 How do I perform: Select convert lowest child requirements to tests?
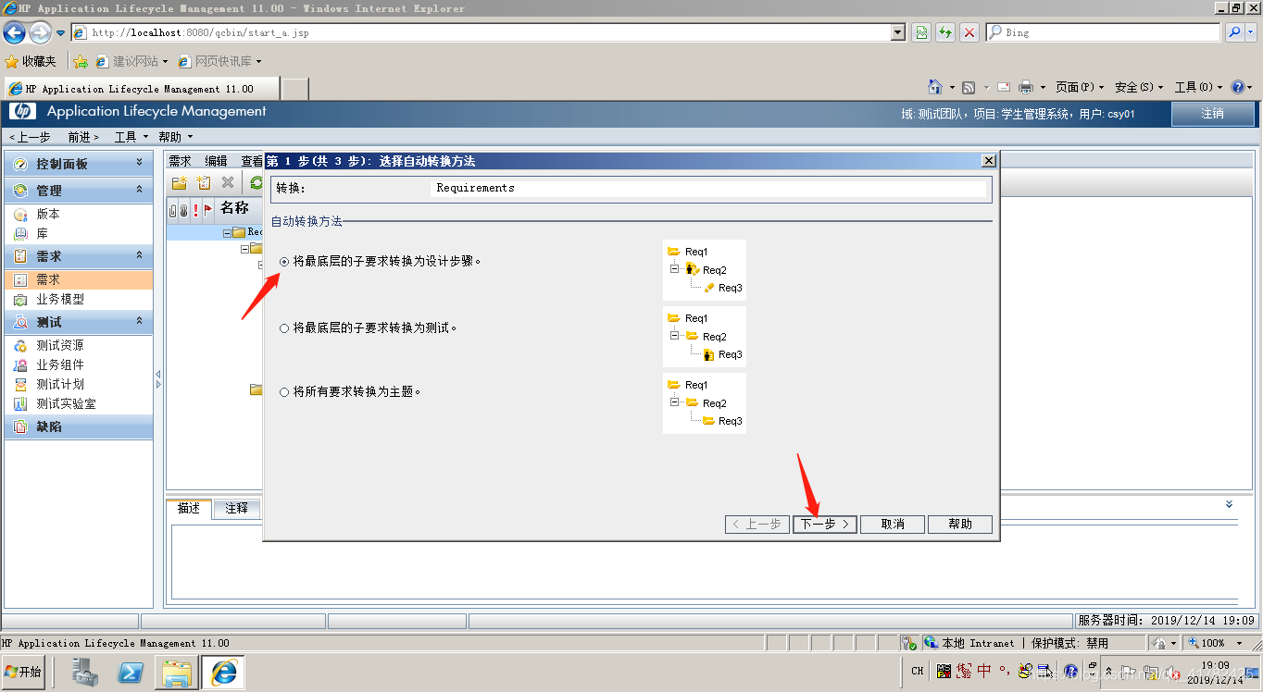point(284,328)
